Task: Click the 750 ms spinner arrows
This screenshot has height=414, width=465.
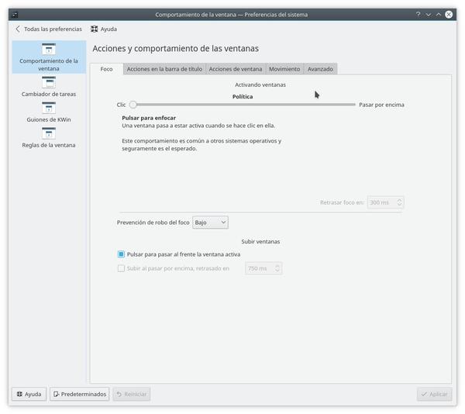Action: pyautogui.click(x=277, y=268)
